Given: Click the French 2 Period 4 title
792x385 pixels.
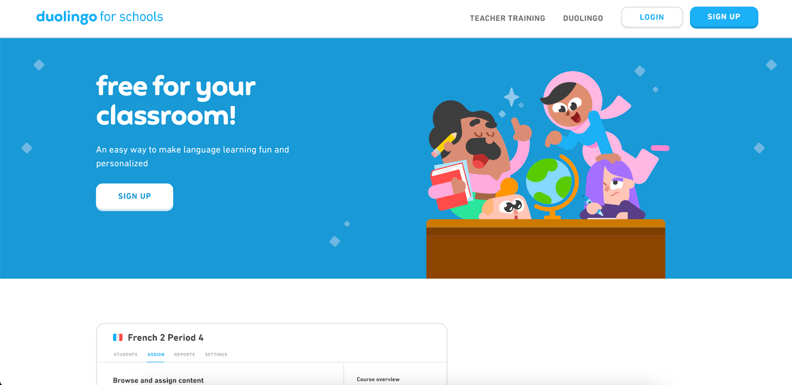Looking at the screenshot, I should click(x=166, y=337).
